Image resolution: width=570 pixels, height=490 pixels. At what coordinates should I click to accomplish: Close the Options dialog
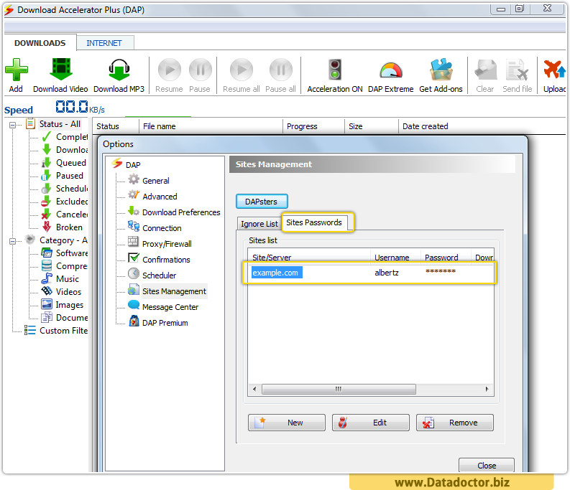click(x=487, y=466)
